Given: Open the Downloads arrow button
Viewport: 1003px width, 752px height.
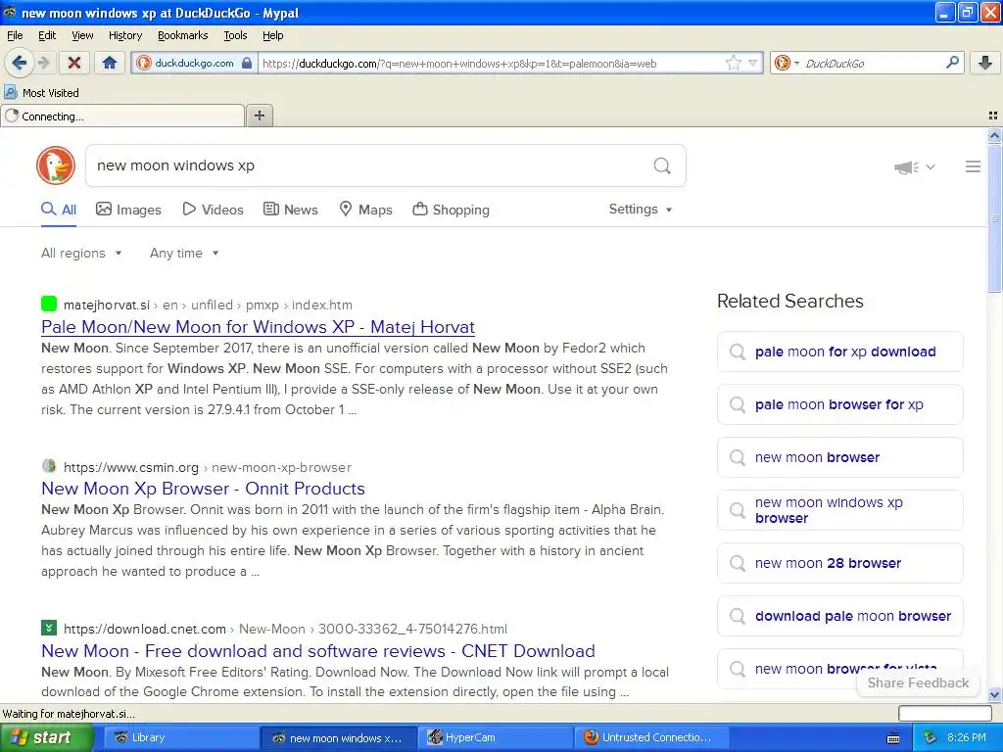Looking at the screenshot, I should click(x=985, y=63).
